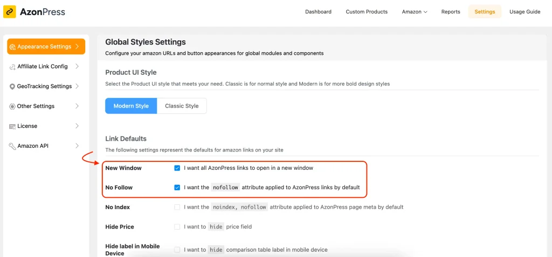The height and width of the screenshot is (257, 552).
Task: Click the AzonPress yellow logo icon
Action: tap(10, 12)
